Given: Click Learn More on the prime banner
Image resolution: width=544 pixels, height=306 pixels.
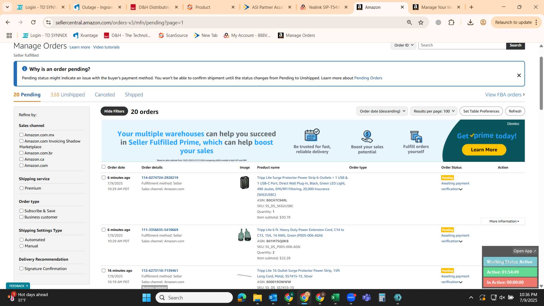Looking at the screenshot, I should click(484, 150).
